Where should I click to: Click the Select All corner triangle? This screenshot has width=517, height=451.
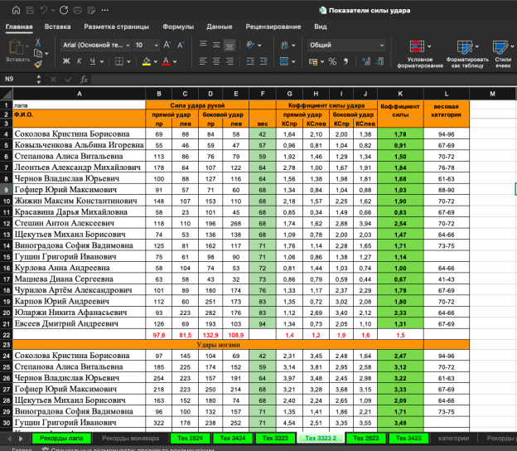coord(7,94)
